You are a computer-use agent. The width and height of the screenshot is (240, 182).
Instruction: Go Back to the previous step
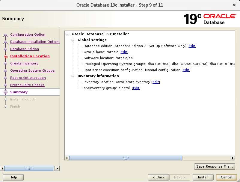(159, 177)
